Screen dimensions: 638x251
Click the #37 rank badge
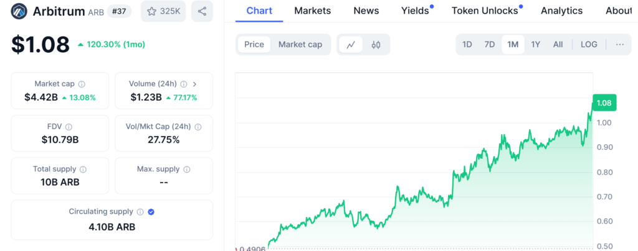coord(119,11)
